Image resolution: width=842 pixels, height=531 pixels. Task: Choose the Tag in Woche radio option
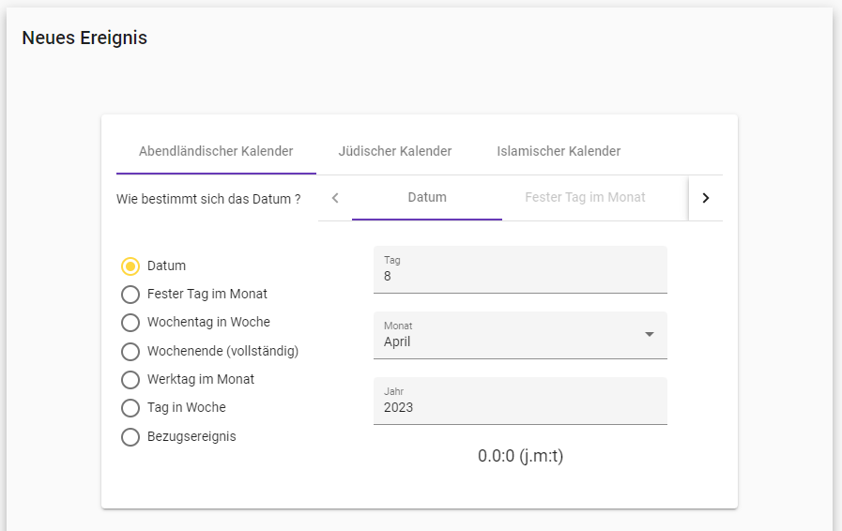130,408
